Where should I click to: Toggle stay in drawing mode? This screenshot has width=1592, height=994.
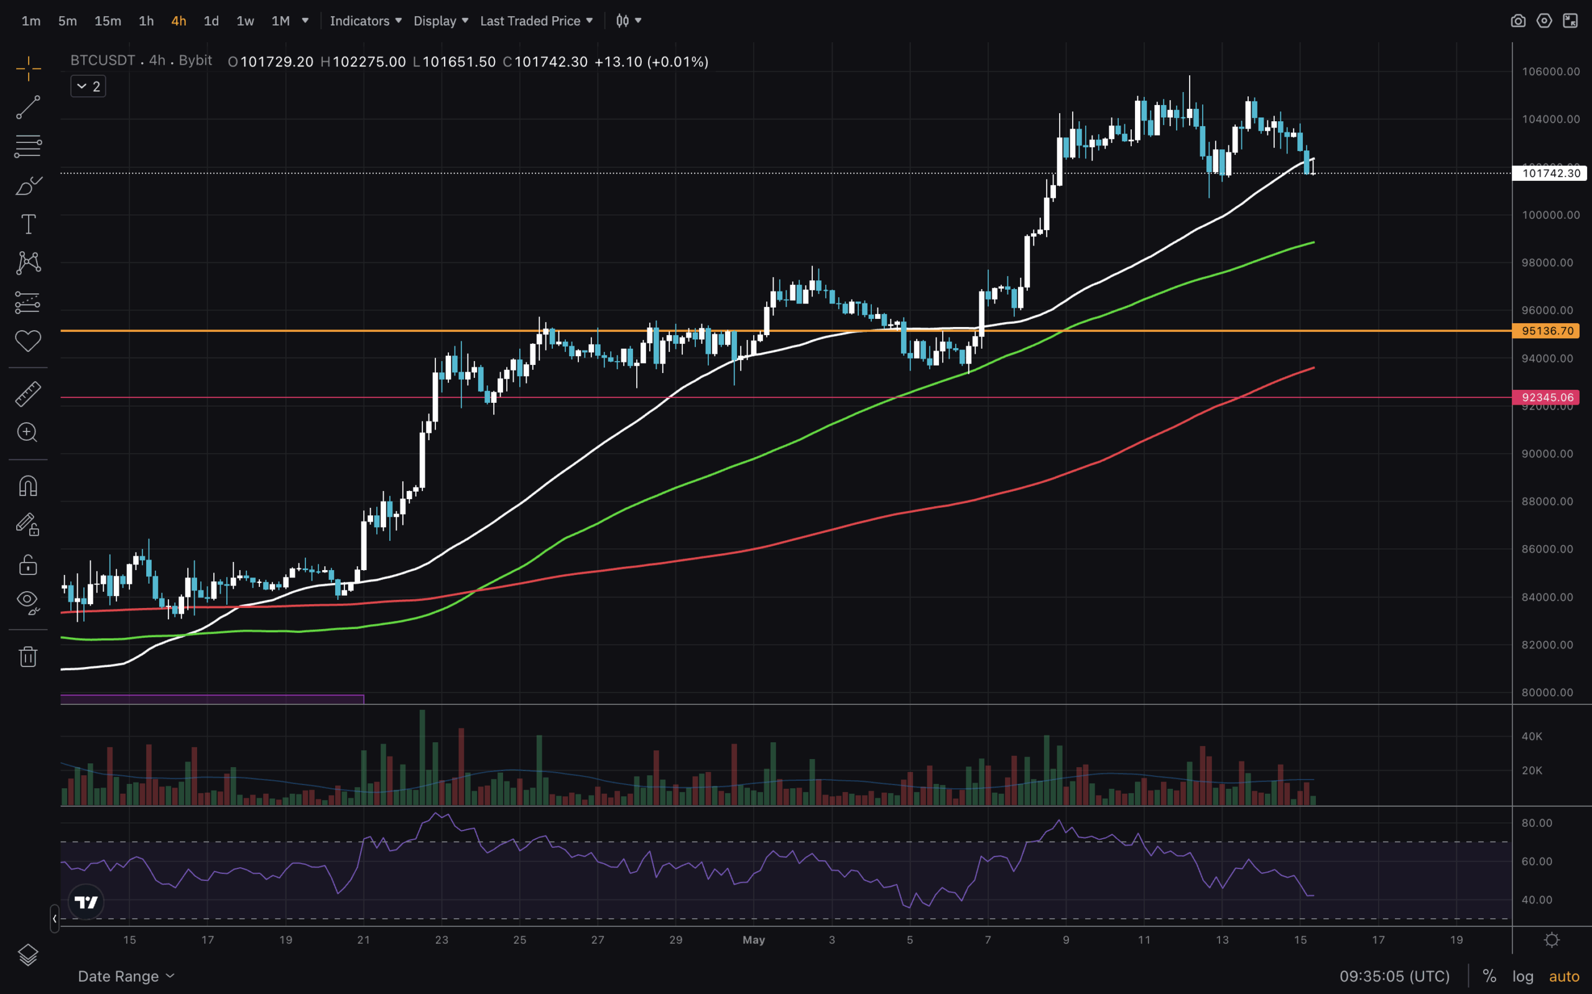pyautogui.click(x=28, y=525)
